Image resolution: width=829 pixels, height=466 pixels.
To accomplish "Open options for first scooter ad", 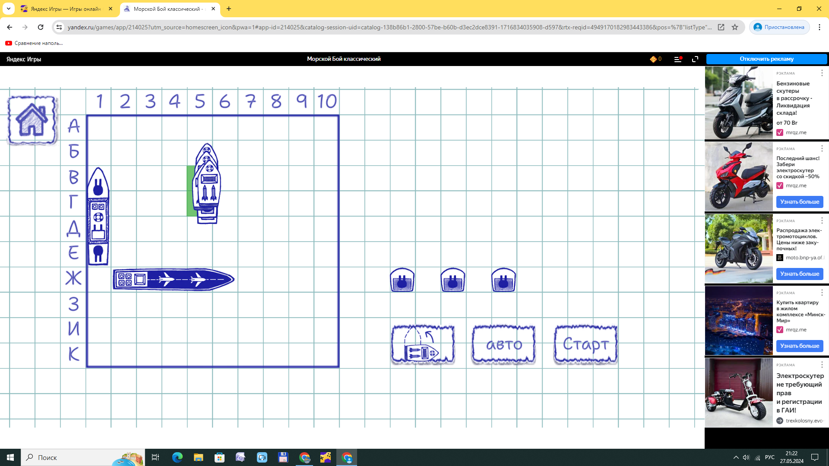I will tap(822, 73).
